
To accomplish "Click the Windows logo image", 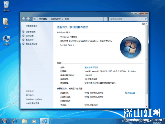I will 130,47.
